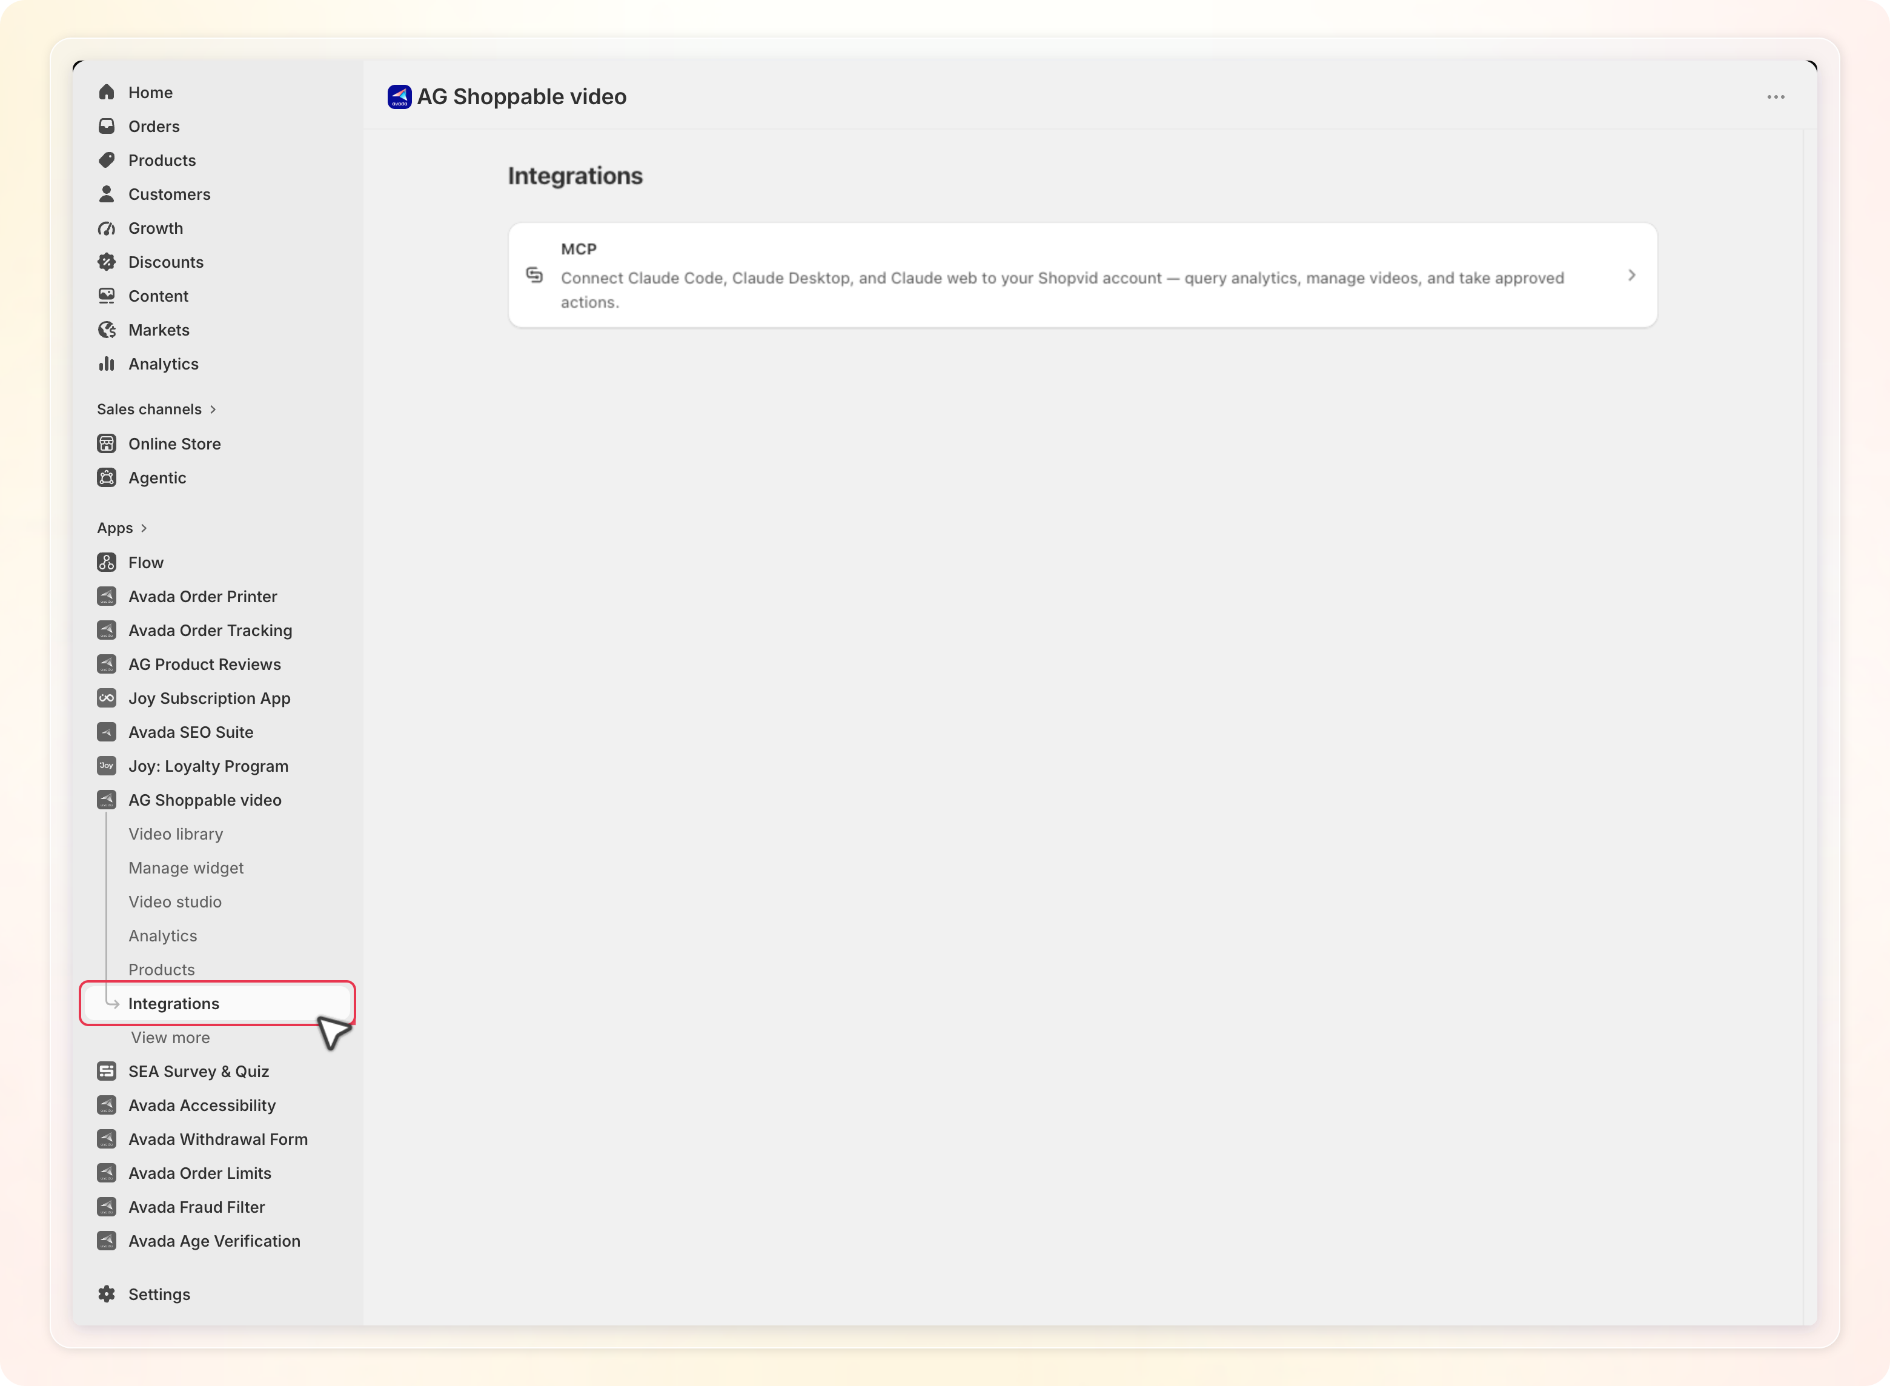Click the Integrations page heading

coord(575,176)
